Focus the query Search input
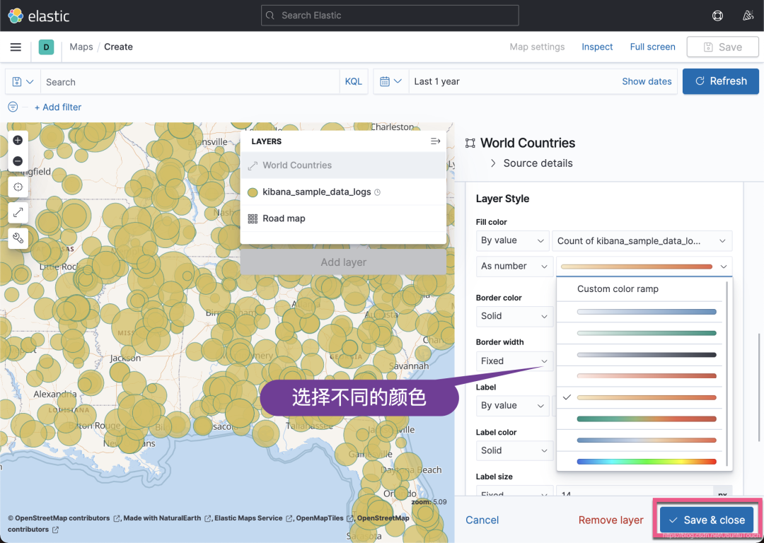Viewport: 764px width, 543px height. 190,82
